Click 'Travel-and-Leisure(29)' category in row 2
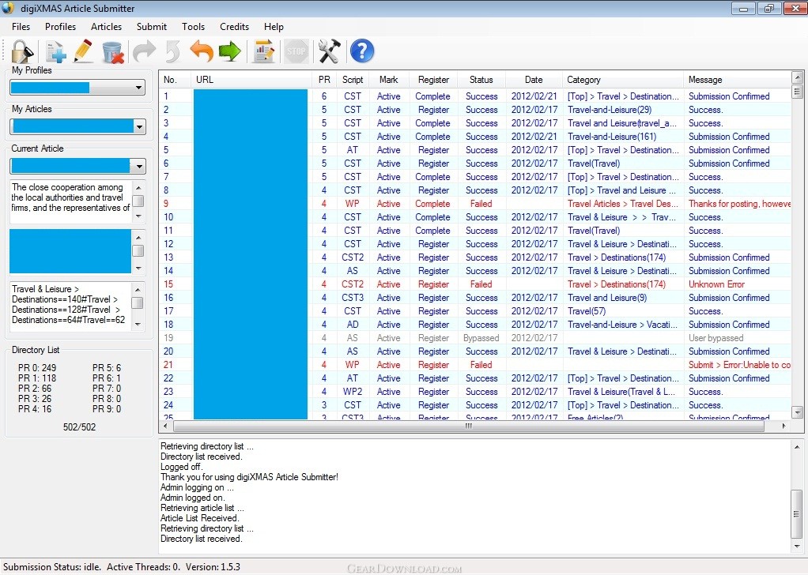The image size is (808, 575). (x=609, y=110)
